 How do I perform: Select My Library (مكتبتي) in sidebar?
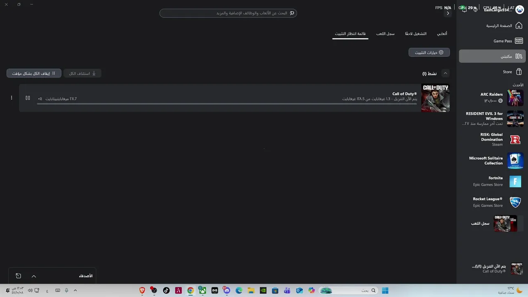pyautogui.click(x=492, y=56)
